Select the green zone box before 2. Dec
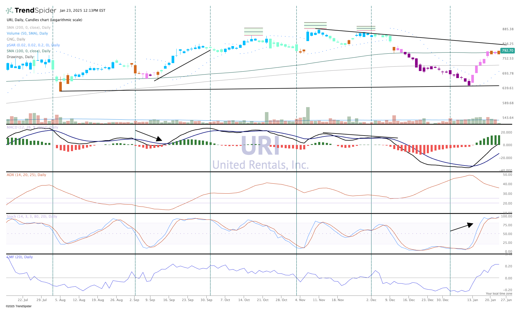The image size is (521, 309). pyautogui.click(x=366, y=28)
